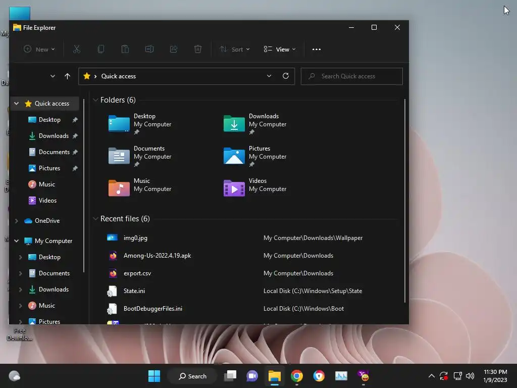Select pinned Desktop in Quick access
Image resolution: width=517 pixels, height=388 pixels.
point(49,120)
